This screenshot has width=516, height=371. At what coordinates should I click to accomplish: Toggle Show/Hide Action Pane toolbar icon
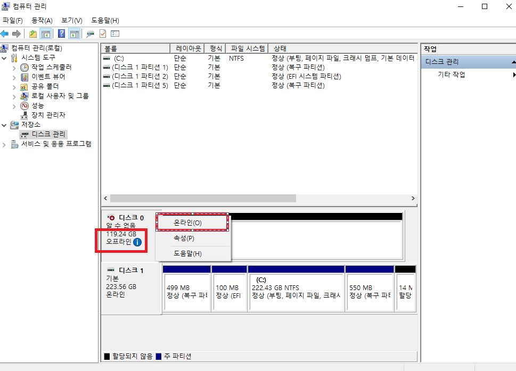75,34
